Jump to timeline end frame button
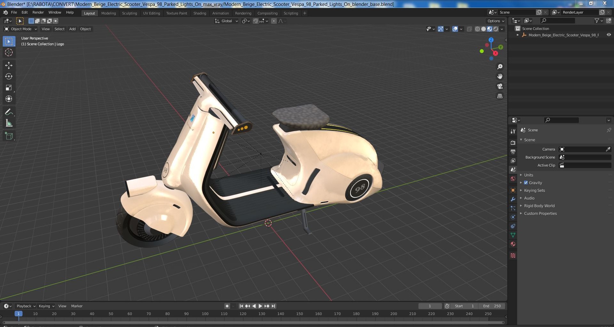Viewport: 614px width, 327px height. click(273, 306)
